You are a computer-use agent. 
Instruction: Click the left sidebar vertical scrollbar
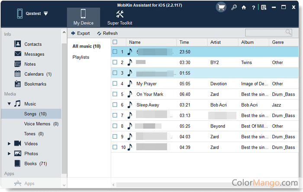tap(64, 108)
